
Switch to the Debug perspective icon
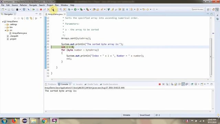[217, 9]
